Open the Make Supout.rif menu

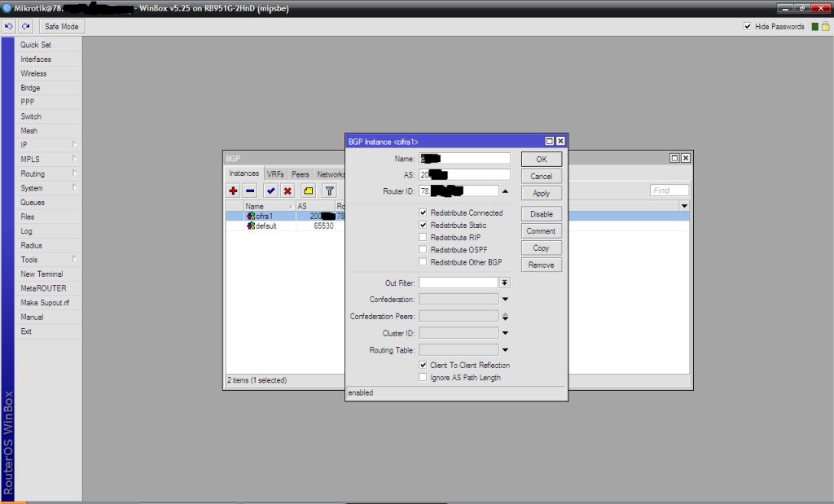click(x=46, y=303)
